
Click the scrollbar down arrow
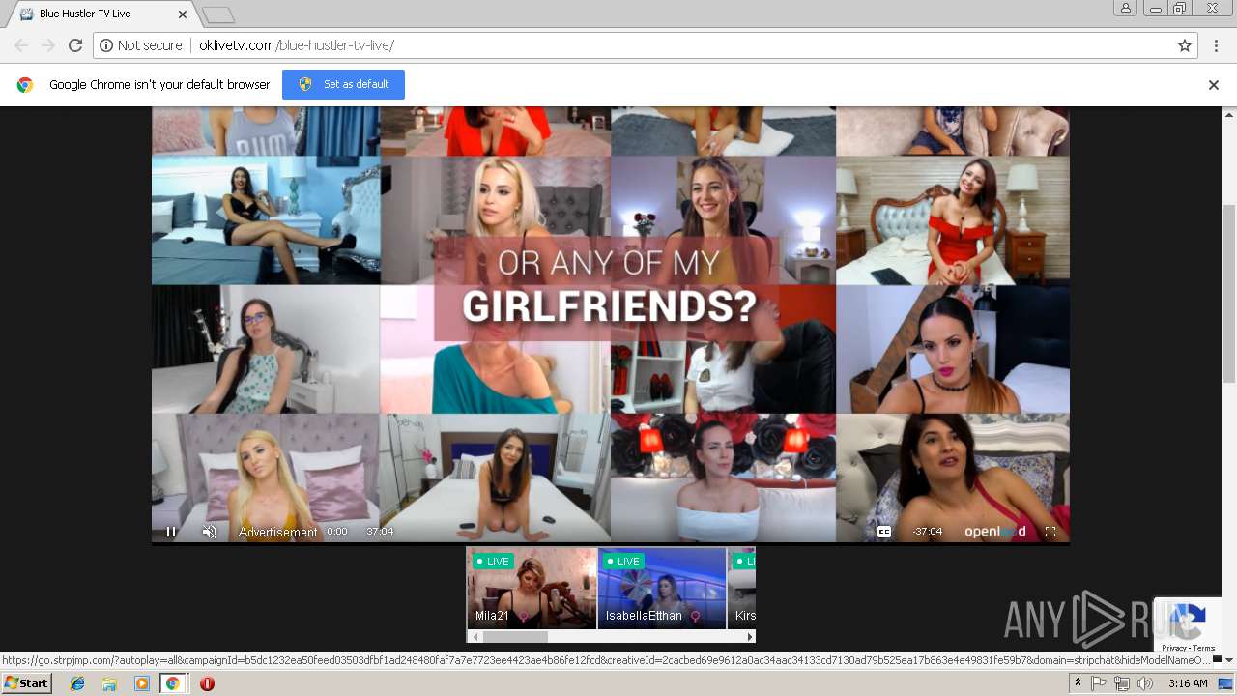(x=1229, y=660)
